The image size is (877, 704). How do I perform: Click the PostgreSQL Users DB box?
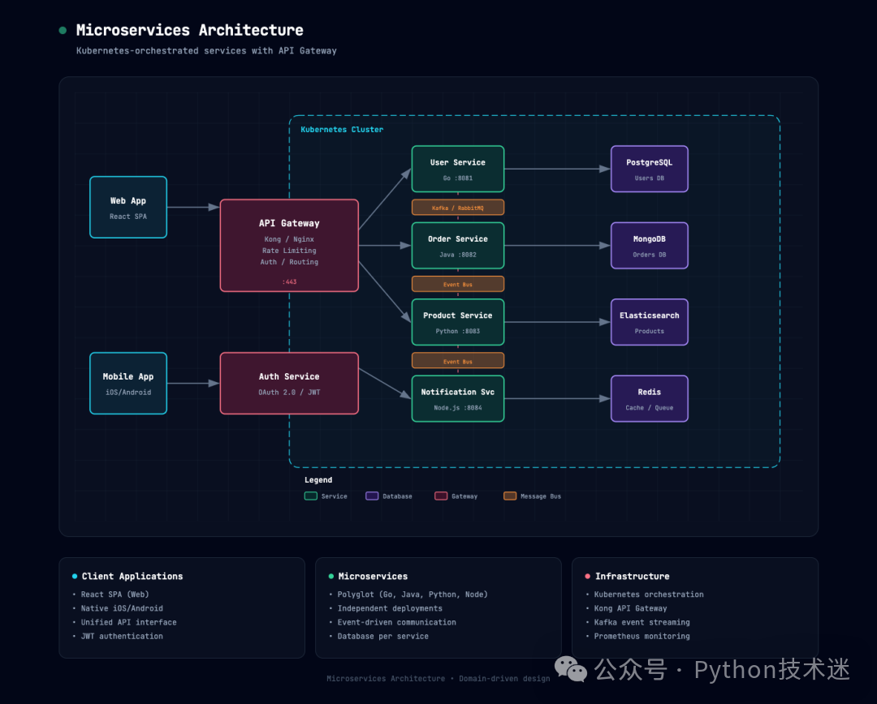pos(650,169)
